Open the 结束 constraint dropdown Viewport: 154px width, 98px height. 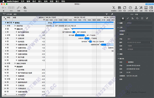click(139, 46)
